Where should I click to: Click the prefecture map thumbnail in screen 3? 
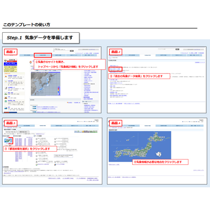[x=8, y=141]
